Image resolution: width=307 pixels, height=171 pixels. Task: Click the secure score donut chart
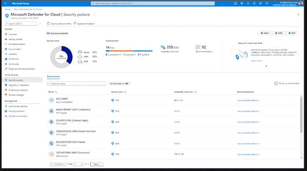[x=61, y=57]
